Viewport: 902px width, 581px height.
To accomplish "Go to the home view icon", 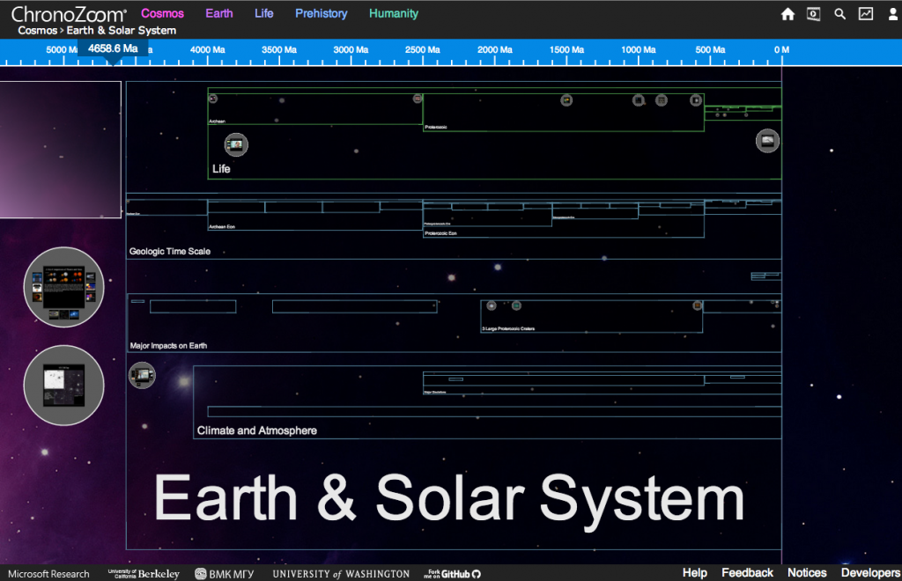I will point(787,14).
